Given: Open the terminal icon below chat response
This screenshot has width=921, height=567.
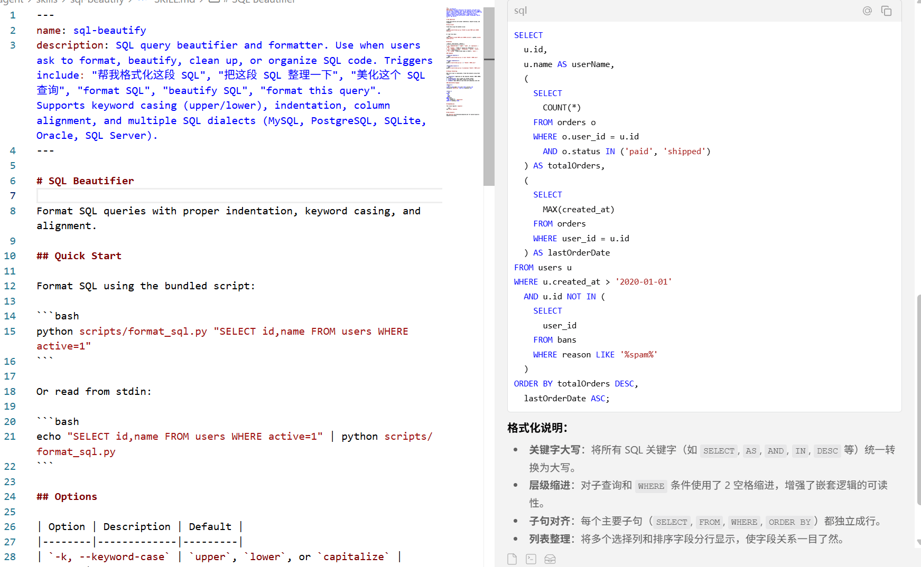Looking at the screenshot, I should point(531,559).
